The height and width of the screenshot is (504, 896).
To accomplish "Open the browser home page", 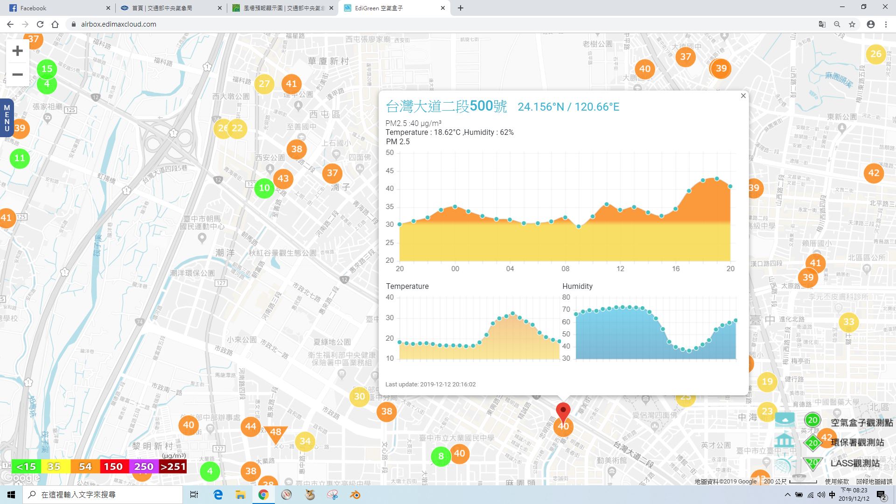I will (x=55, y=24).
